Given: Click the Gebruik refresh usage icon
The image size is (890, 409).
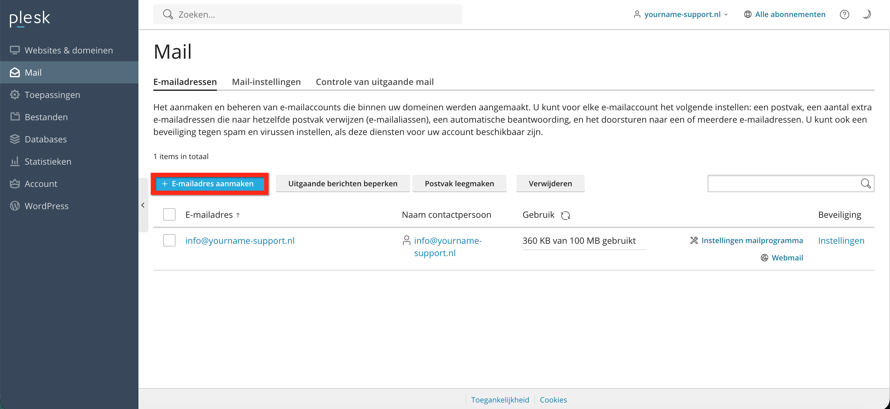Looking at the screenshot, I should tap(565, 215).
